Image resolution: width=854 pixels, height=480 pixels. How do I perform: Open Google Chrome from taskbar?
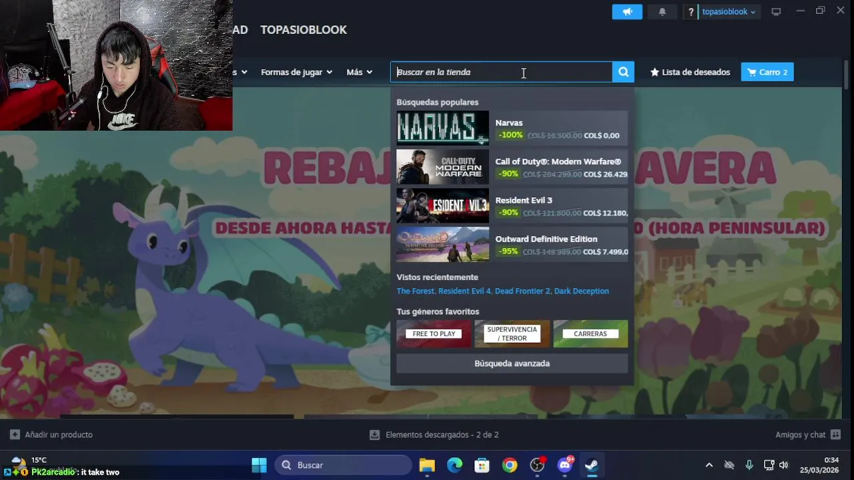click(x=510, y=465)
